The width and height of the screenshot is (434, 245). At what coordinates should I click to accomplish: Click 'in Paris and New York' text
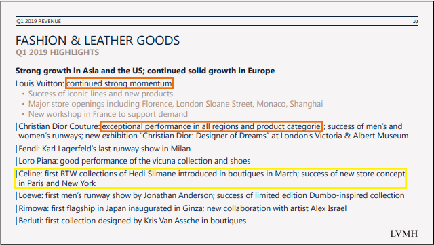click(57, 183)
